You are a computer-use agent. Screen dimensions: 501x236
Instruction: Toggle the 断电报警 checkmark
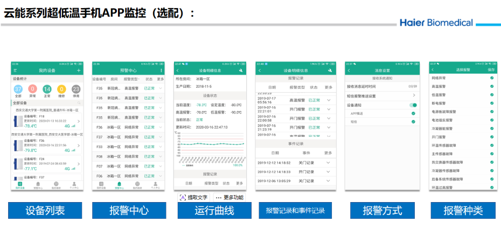click(x=492, y=103)
